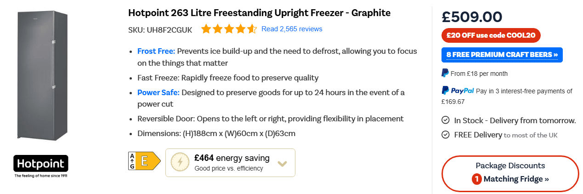Click the PayPal logo beside pay in 3

[x=458, y=91]
